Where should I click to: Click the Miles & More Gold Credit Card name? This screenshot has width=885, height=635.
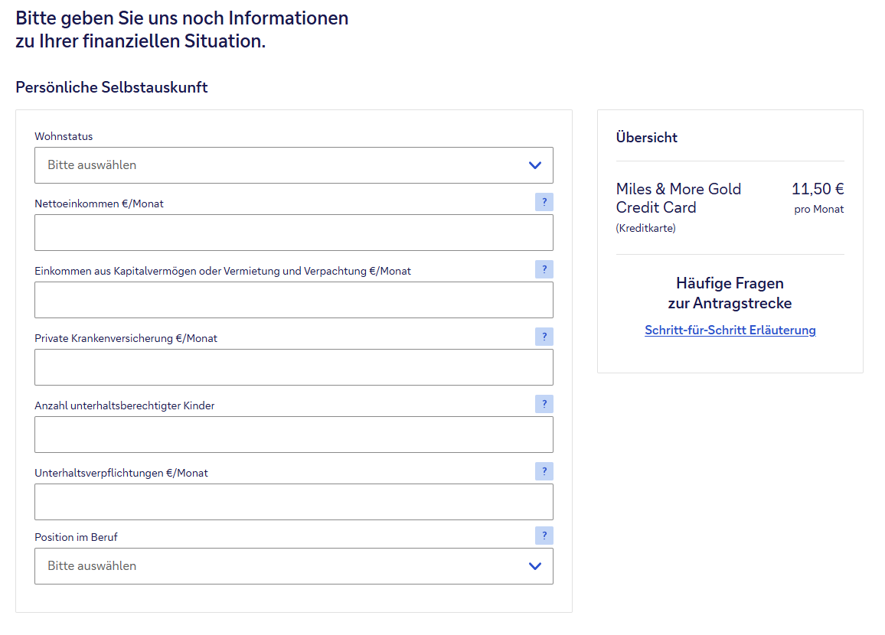click(678, 198)
